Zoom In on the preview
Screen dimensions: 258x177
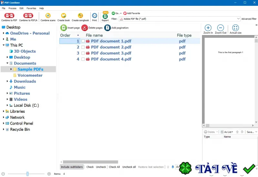(208, 29)
